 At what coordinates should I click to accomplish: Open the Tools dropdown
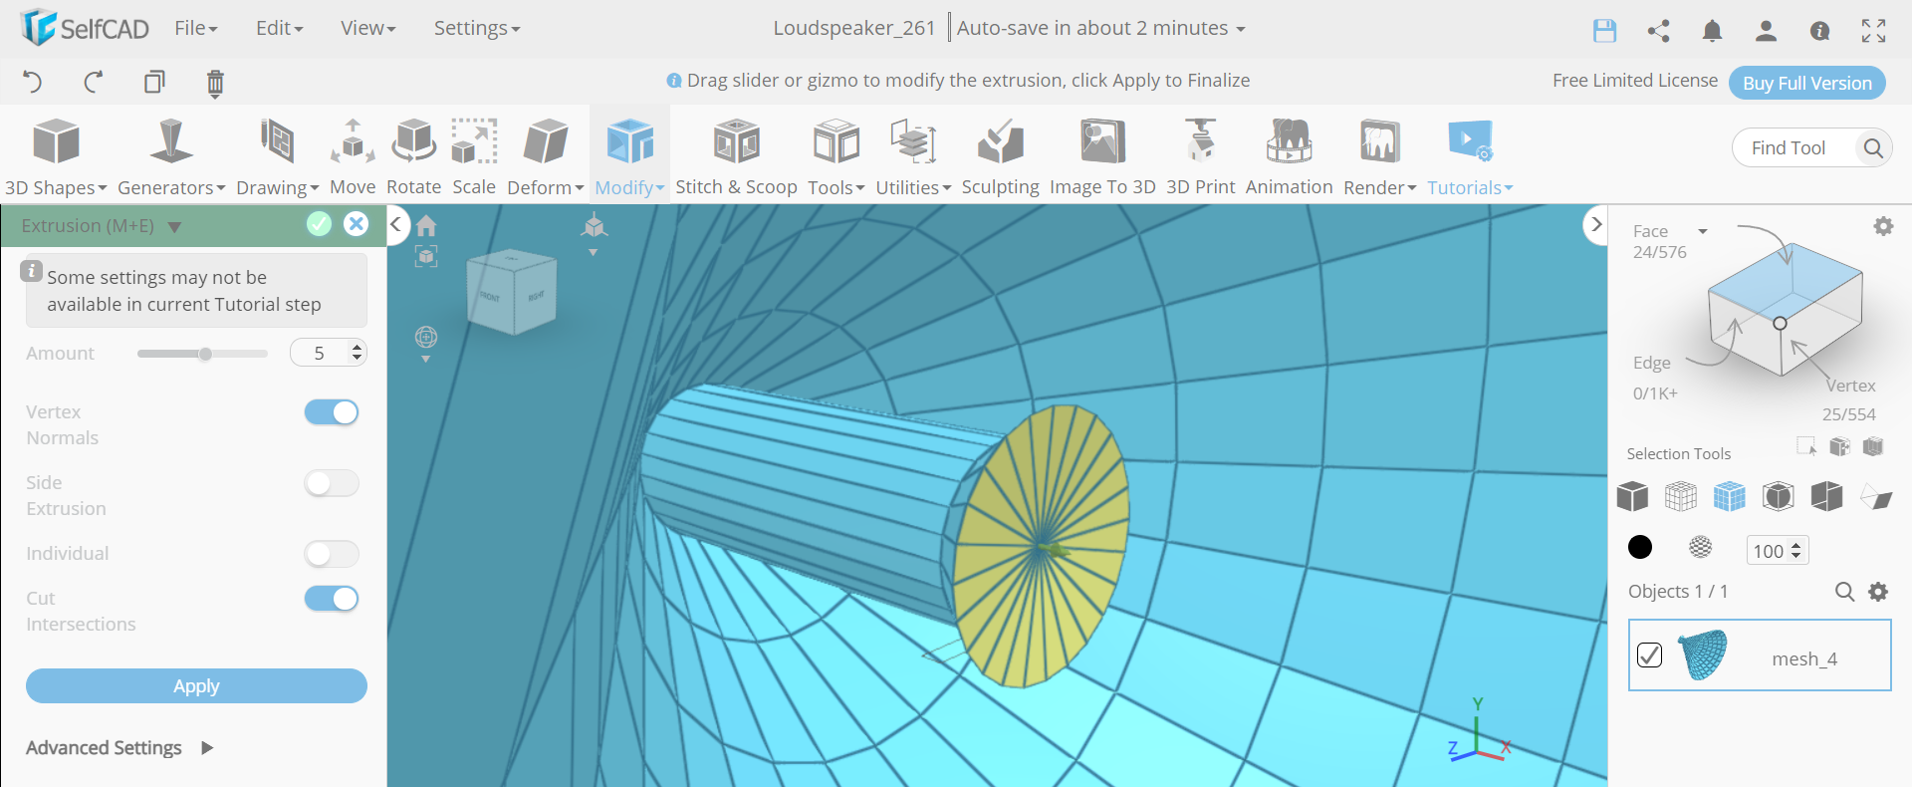coord(836,156)
